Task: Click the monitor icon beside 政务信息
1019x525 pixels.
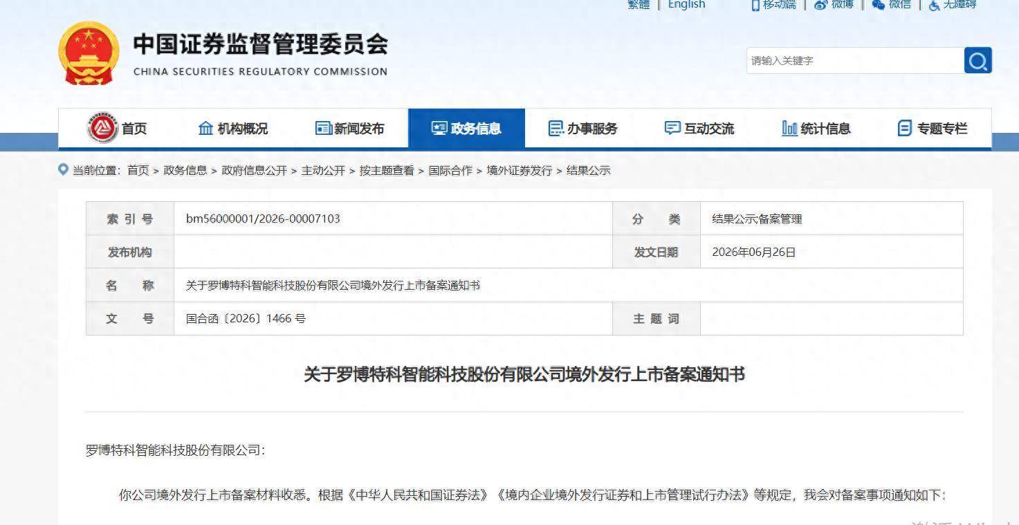Action: coord(439,128)
